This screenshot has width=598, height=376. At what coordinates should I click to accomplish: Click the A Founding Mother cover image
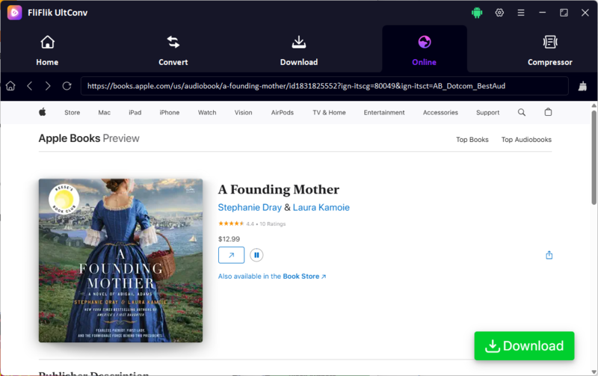click(x=120, y=260)
